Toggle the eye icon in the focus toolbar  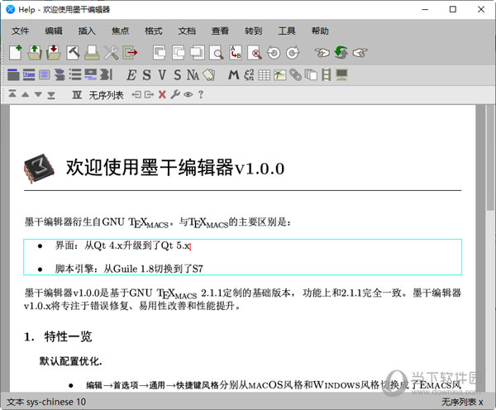point(188,94)
